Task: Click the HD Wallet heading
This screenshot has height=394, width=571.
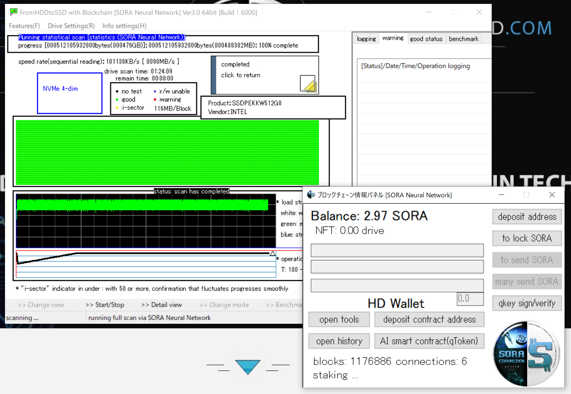Action: [x=396, y=303]
